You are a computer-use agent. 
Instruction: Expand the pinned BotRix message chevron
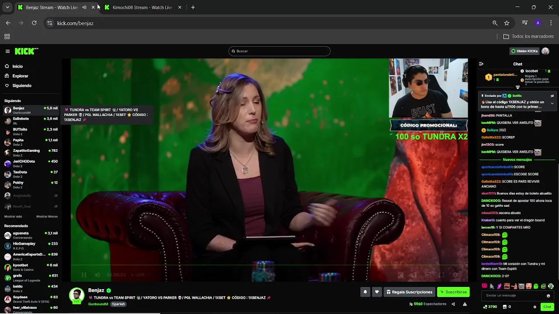(552, 103)
